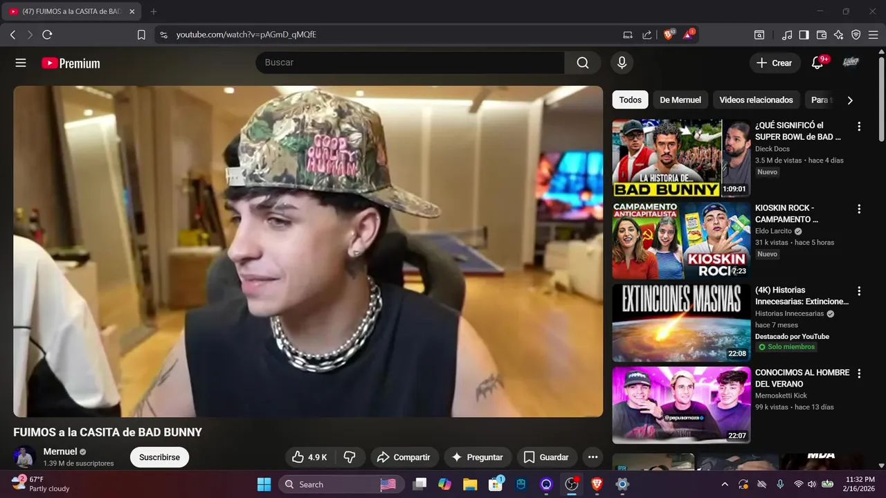Viewport: 886px width, 498px height.
Task: Open Brave Wallet icon
Action: [x=822, y=35]
